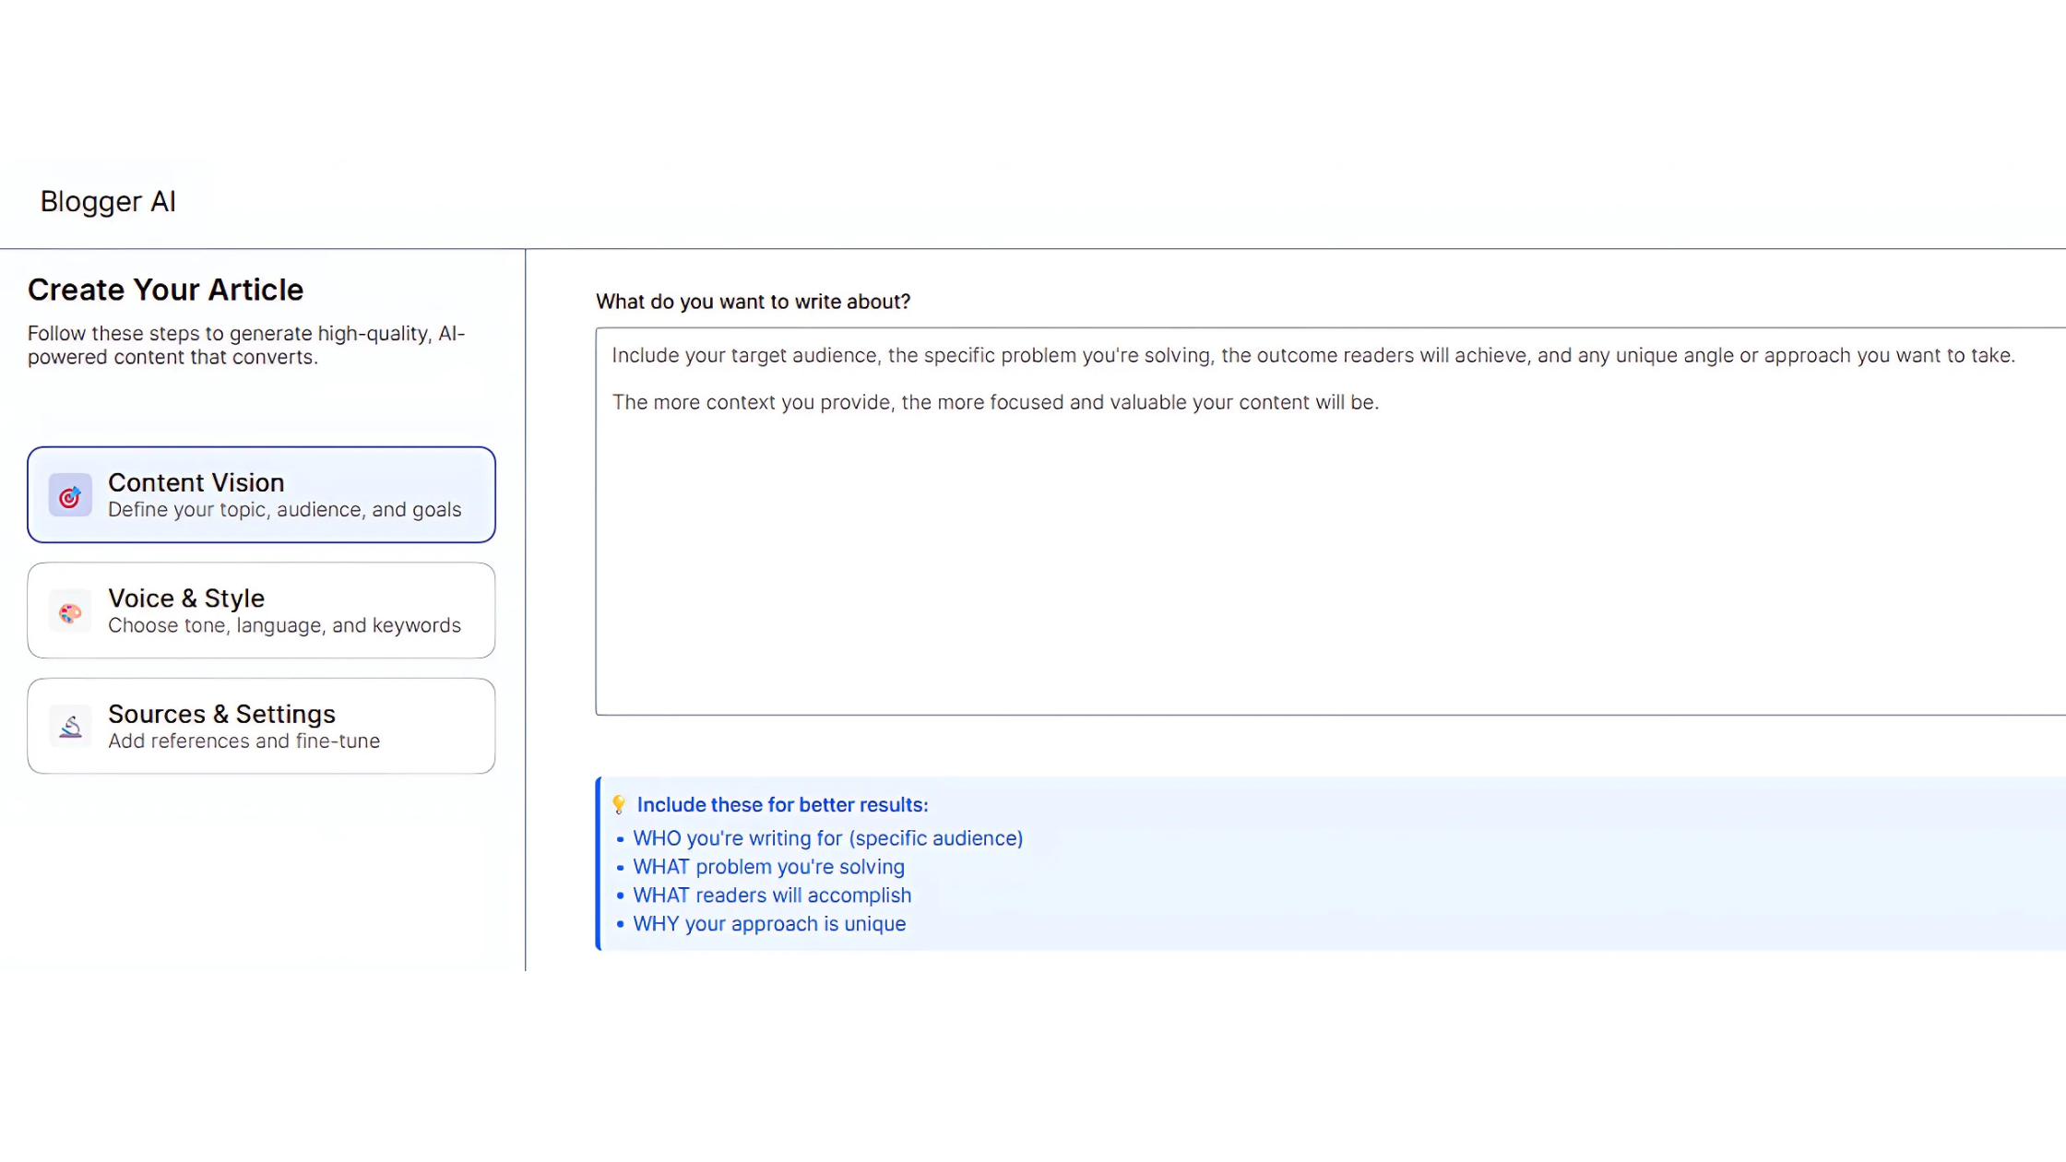Click the 'WHY your approach is unique' tip
Image resolution: width=2066 pixels, height=1162 pixels.
[769, 924]
